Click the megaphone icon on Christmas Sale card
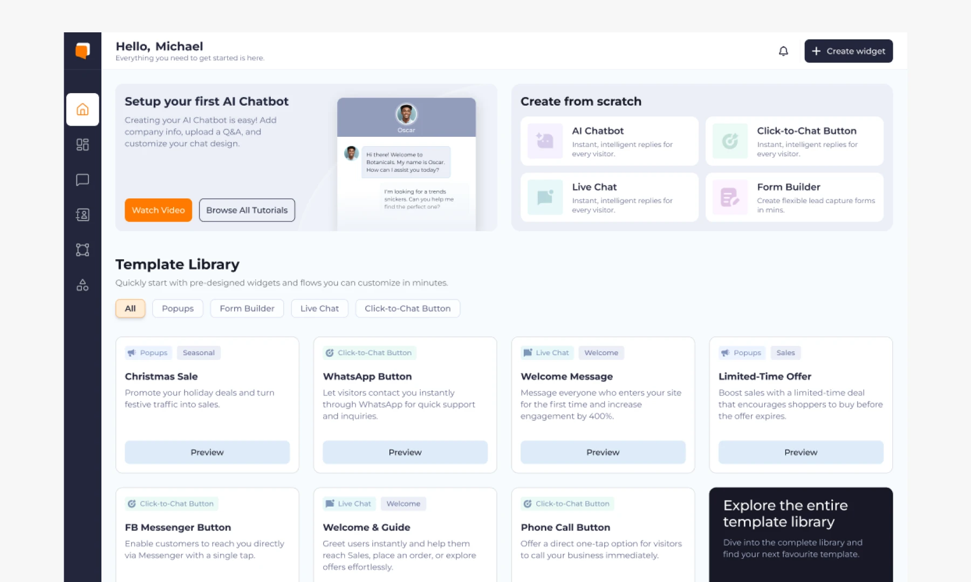Image resolution: width=971 pixels, height=582 pixels. click(x=132, y=353)
